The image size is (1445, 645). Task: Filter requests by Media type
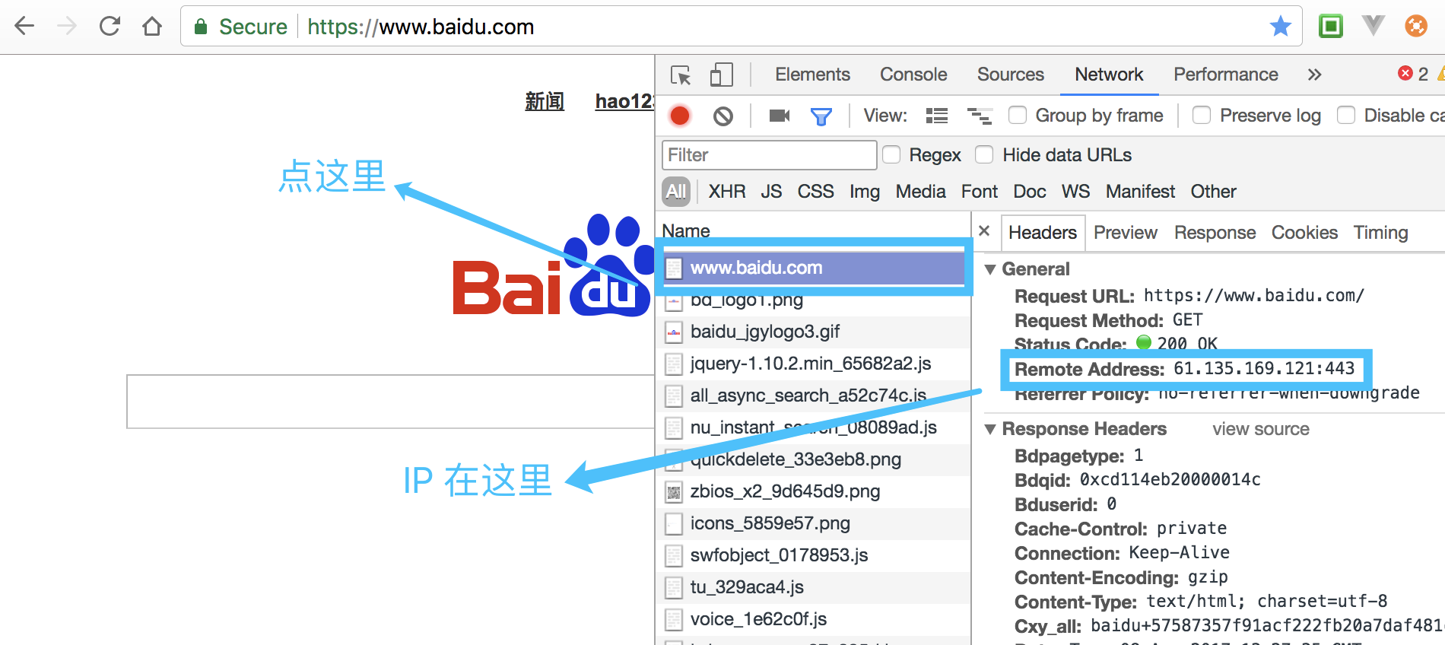(x=921, y=191)
